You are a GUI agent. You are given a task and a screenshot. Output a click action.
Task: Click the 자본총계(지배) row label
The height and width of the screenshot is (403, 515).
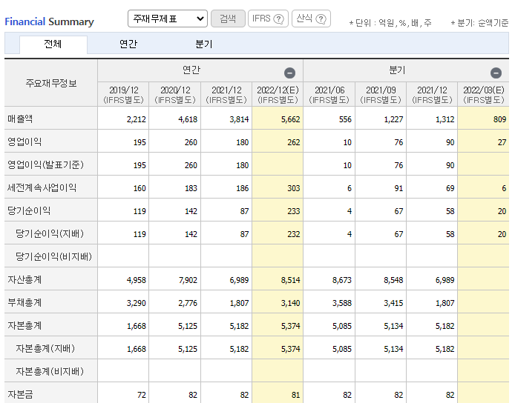45,348
